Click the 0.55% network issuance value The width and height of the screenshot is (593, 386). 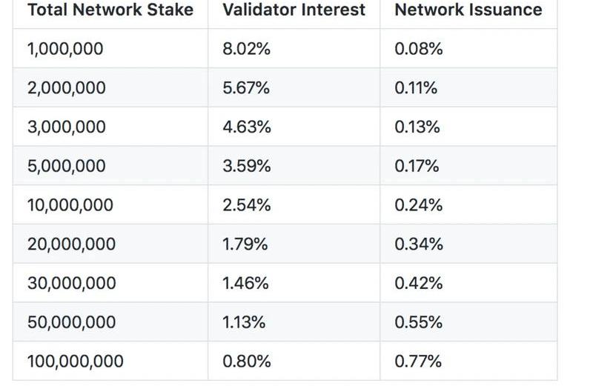click(418, 322)
